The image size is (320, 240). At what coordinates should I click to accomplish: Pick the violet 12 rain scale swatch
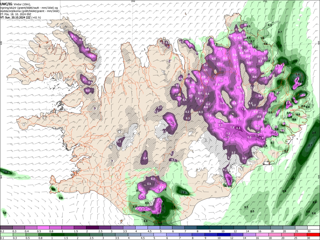click(x=236, y=234)
